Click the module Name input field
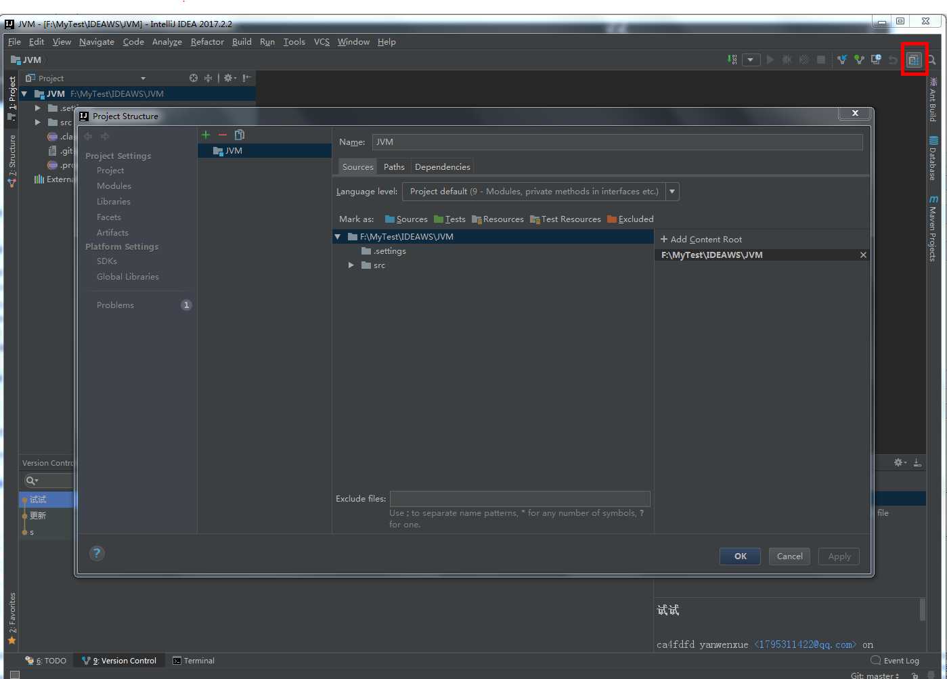Screen dimensions: 947x679 (x=617, y=142)
